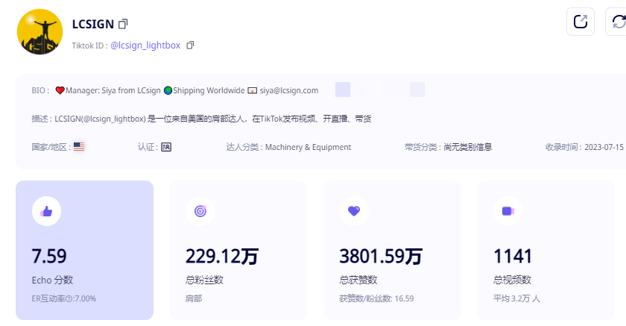Copy the LCSIGN account name
This screenshot has width=626, height=326.
[124, 24]
